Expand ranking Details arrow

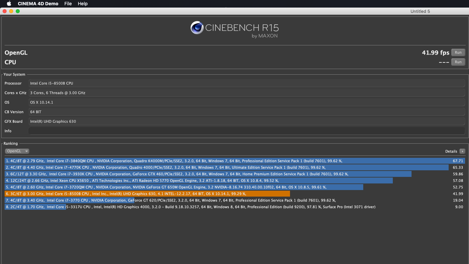[x=462, y=151]
